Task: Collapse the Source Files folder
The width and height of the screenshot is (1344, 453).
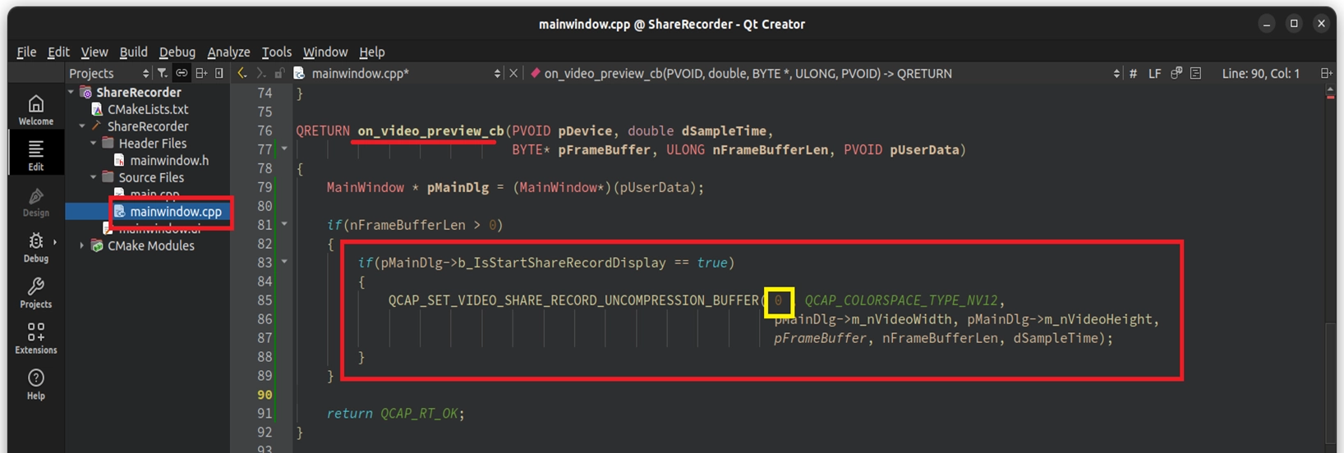Action: click(x=93, y=177)
